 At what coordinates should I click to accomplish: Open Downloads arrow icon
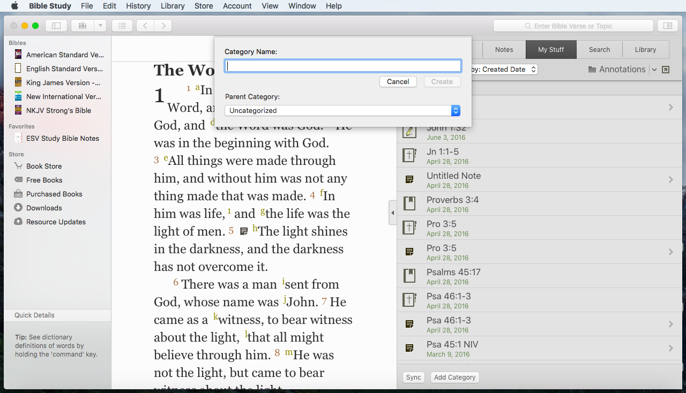[x=18, y=208]
